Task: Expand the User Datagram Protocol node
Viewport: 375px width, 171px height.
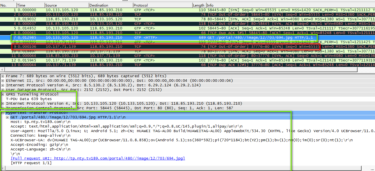Action: [3, 90]
